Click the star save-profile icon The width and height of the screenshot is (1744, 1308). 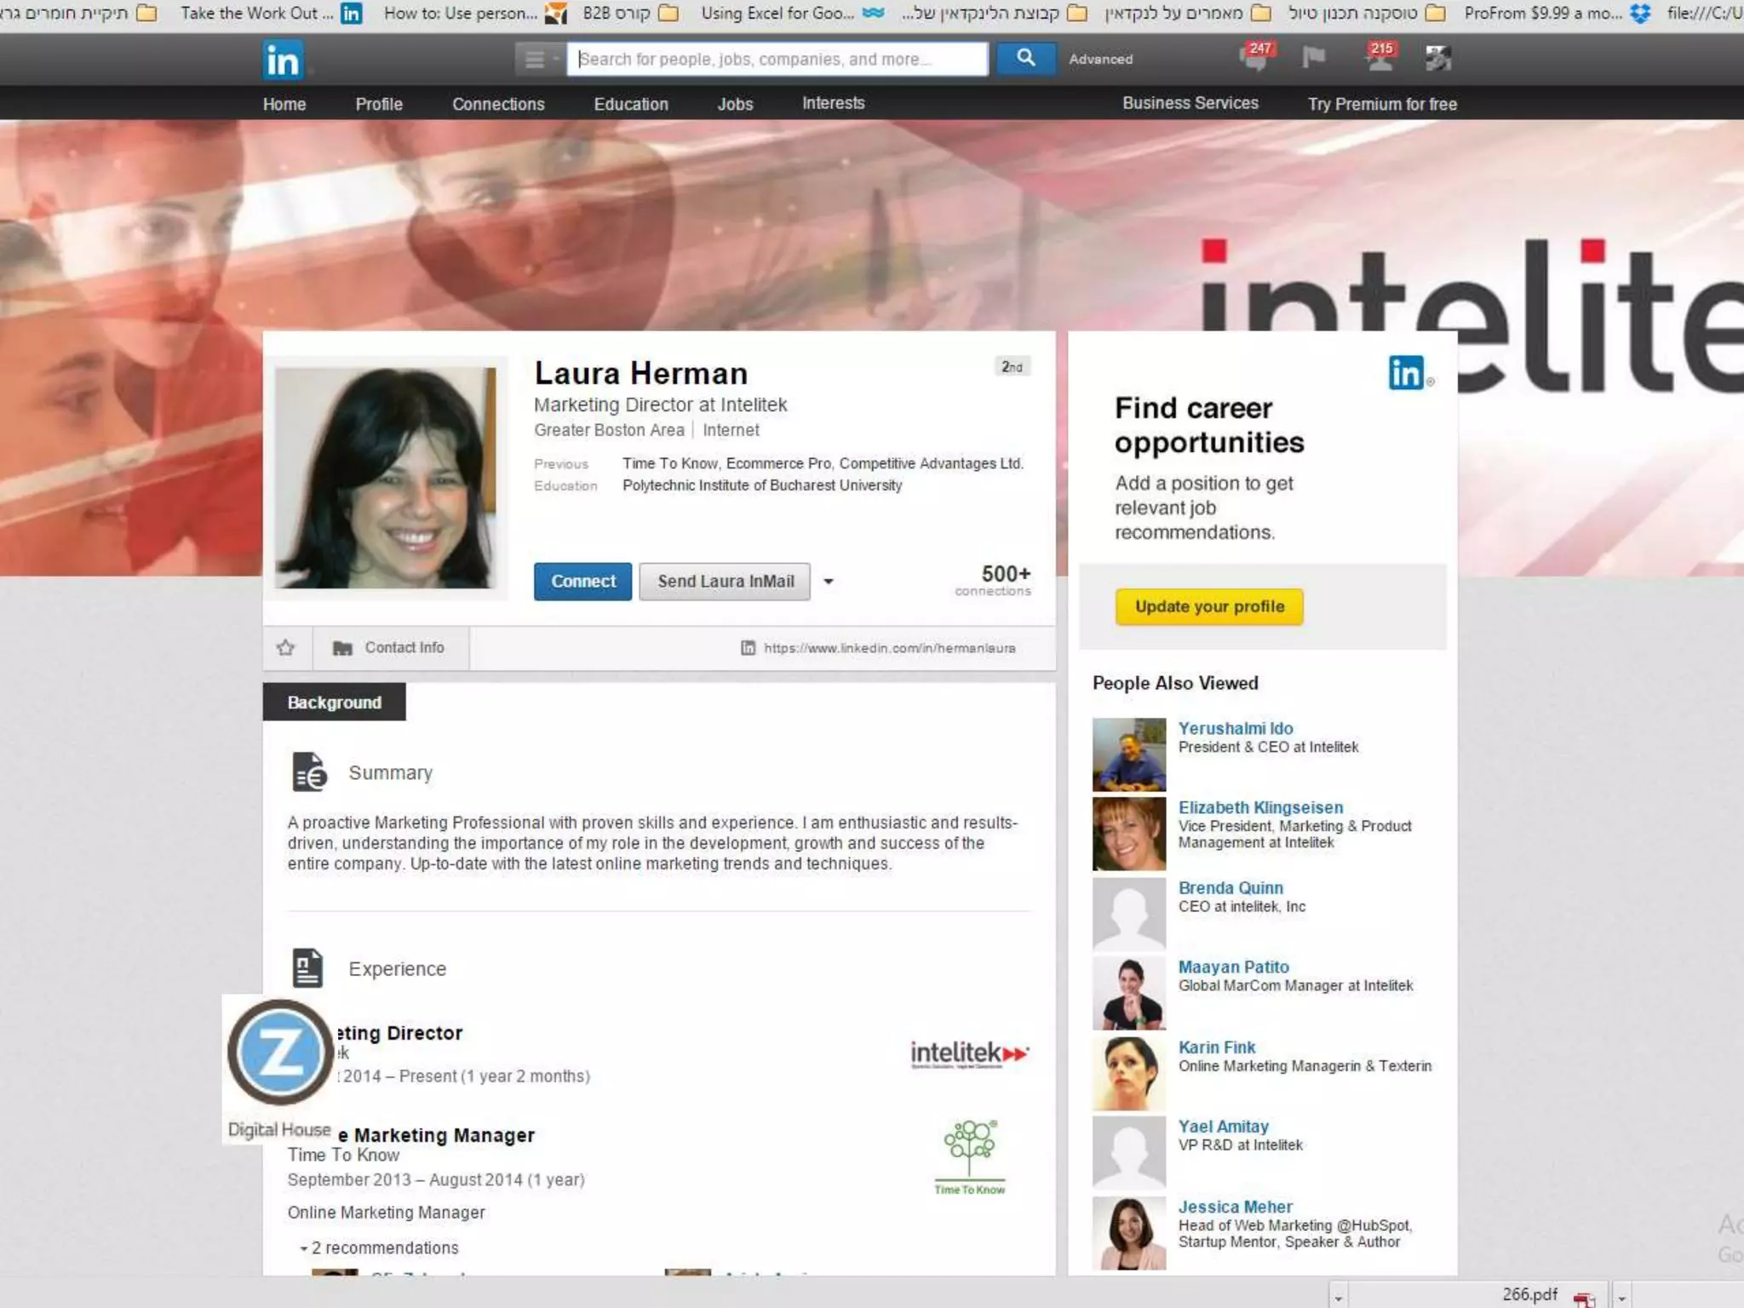286,648
